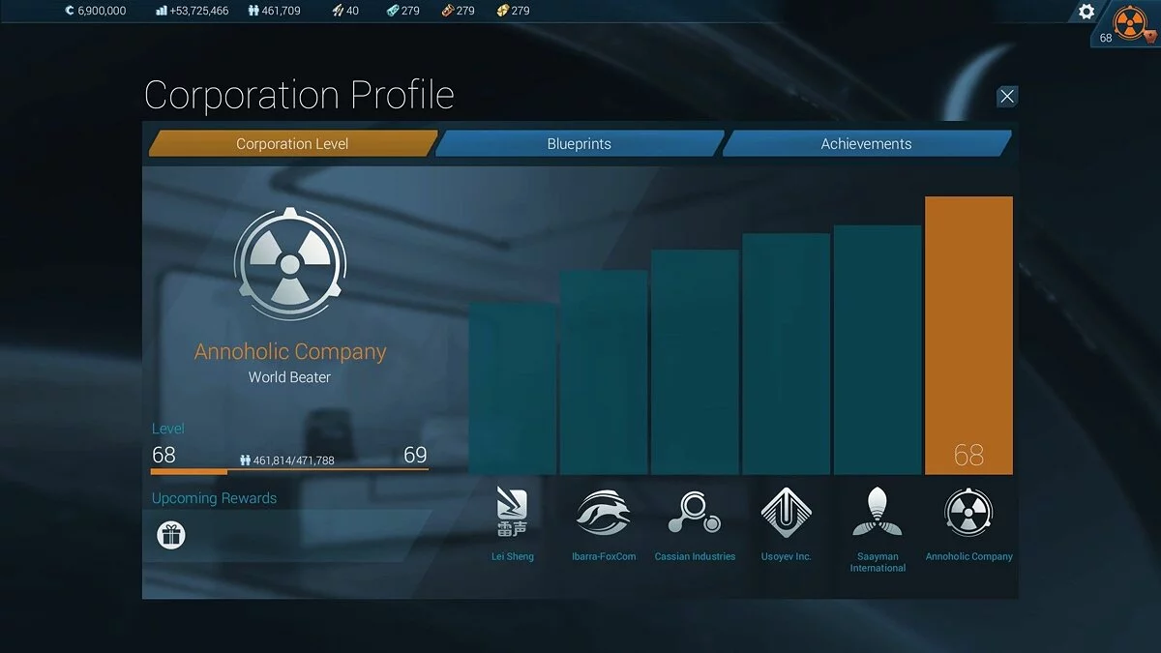Select the Cassian Industries logo
This screenshot has height=653, width=1161.
695,513
